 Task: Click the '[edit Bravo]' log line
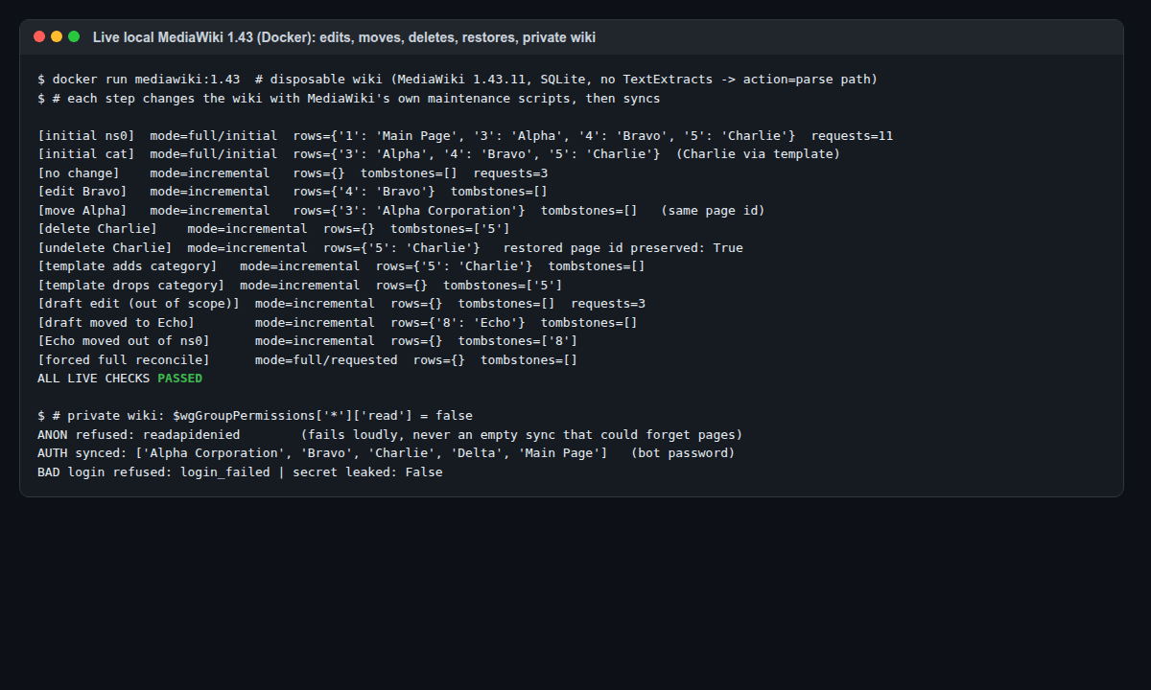[x=293, y=192]
